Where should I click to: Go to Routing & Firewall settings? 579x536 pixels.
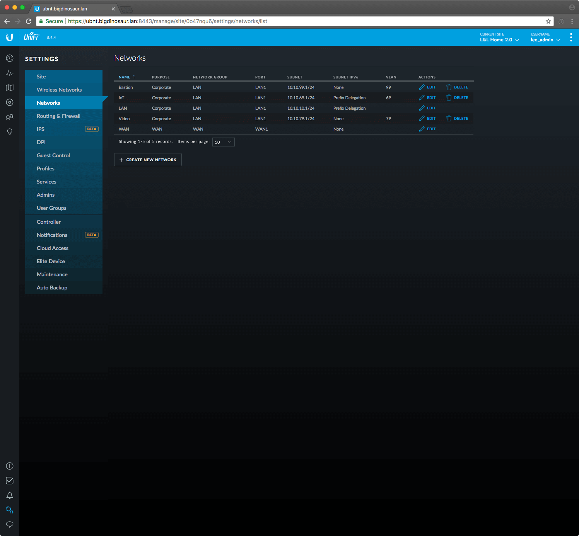click(58, 116)
